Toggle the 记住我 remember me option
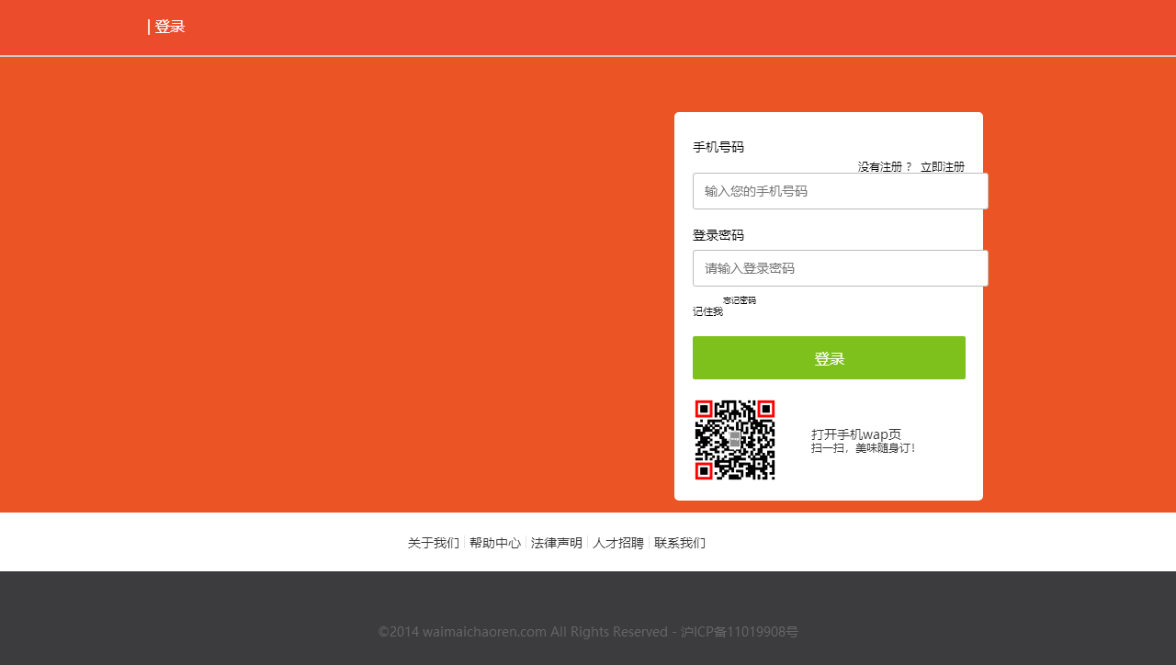The image size is (1176, 665). tap(707, 312)
